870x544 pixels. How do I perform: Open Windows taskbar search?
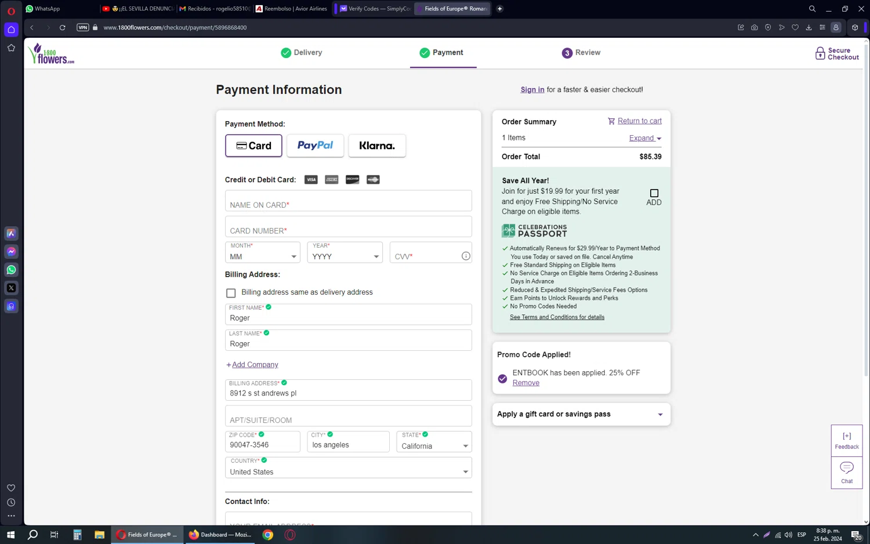click(32, 535)
